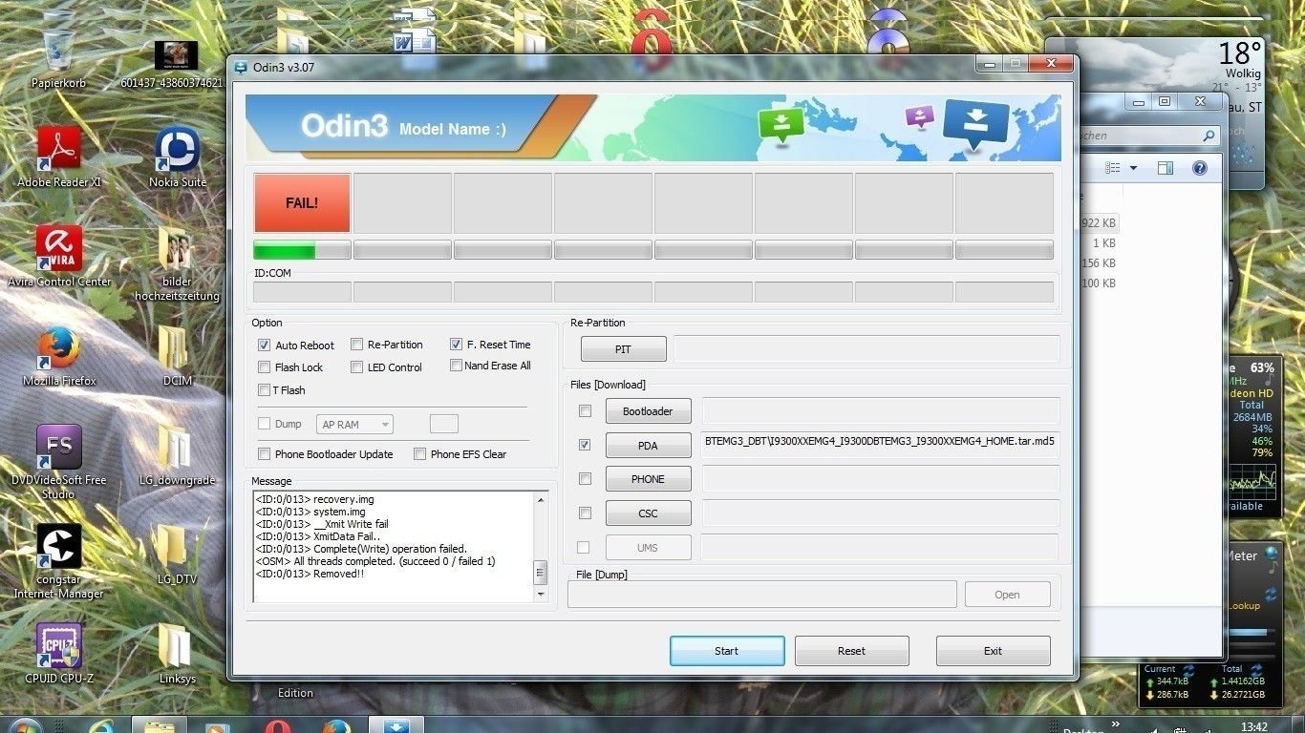Enable the Flash Lock checkbox

264,366
